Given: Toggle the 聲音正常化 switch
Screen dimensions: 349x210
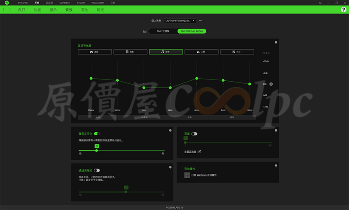Looking at the screenshot, I should 97,134.
